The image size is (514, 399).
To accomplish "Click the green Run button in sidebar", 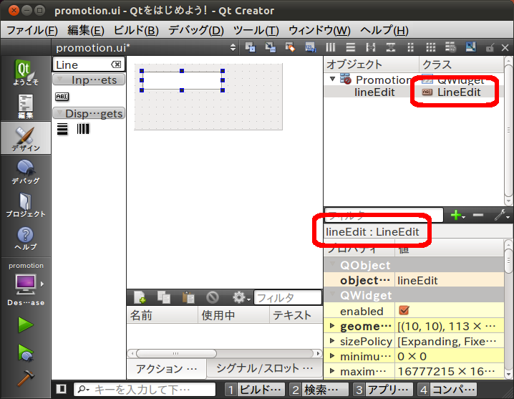I will (25, 325).
